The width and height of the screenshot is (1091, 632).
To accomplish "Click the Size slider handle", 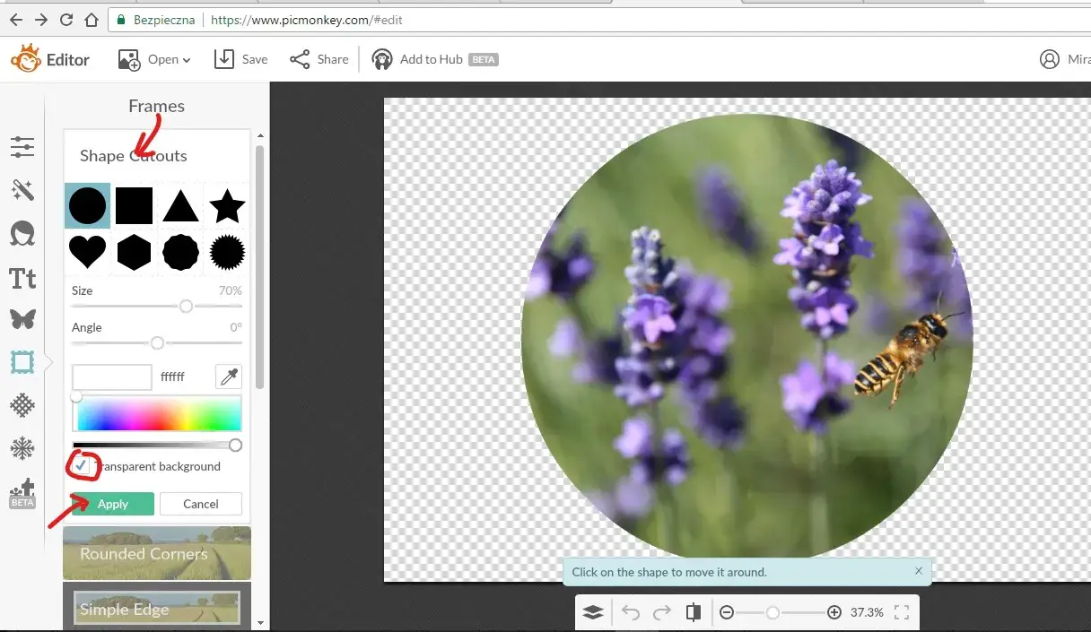I will point(186,307).
